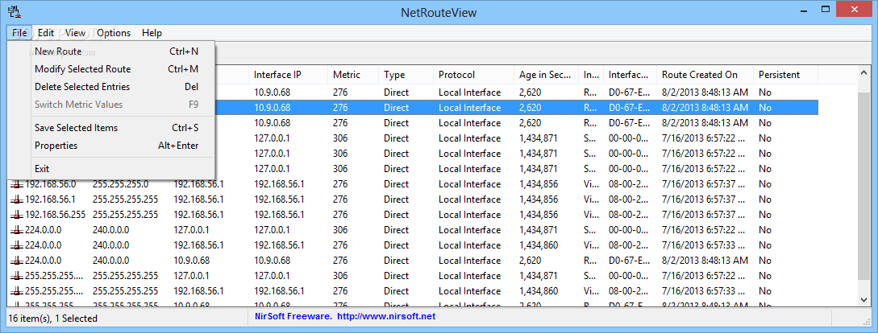
Task: Click the vertical scrollbar thumb
Action: pyautogui.click(x=864, y=187)
